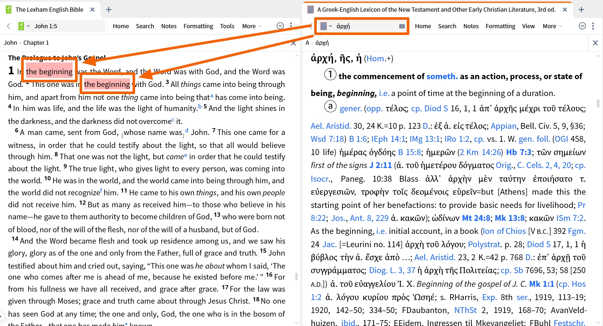The width and height of the screenshot is (603, 326).
Task: Click circled sense number 1
Action: pos(330,74)
